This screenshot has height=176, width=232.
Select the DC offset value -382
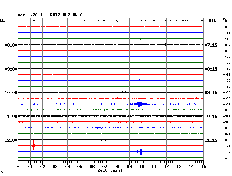click(x=227, y=69)
